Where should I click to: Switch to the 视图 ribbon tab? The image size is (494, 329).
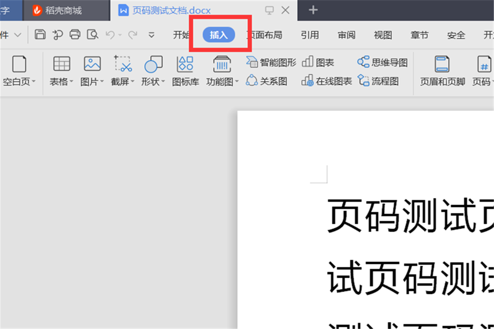tap(383, 35)
